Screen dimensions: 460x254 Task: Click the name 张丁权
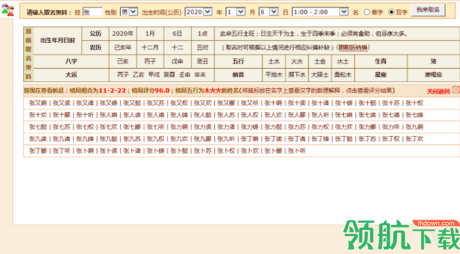tap(390, 139)
